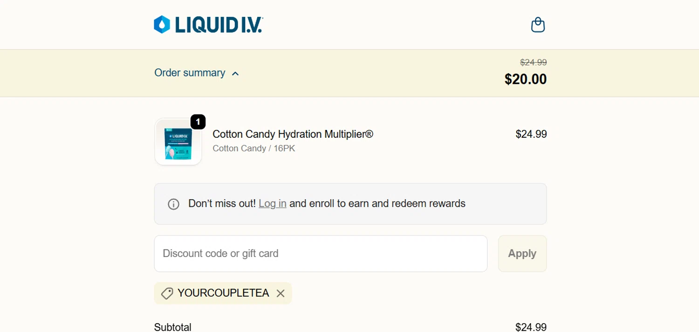The height and width of the screenshot is (332, 699).
Task: Click the info circle icon in rewards notice
Action: pos(173,204)
